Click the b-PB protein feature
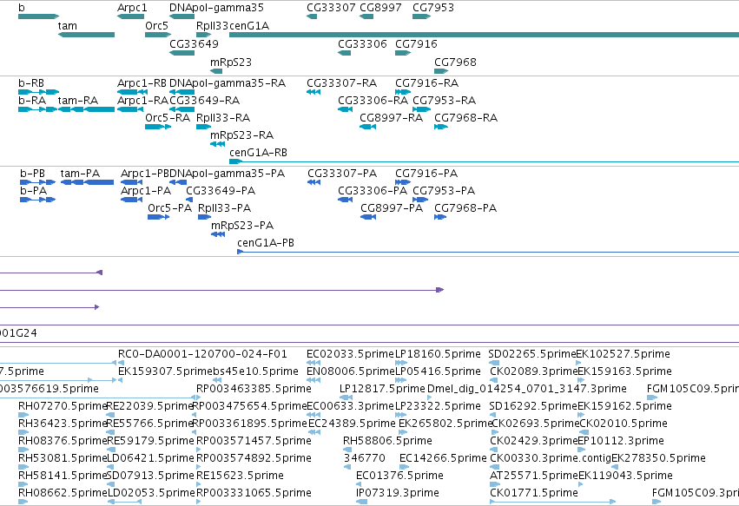739x506 pixels. pos(38,182)
